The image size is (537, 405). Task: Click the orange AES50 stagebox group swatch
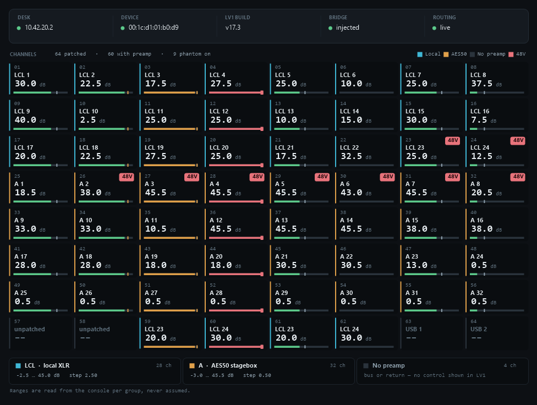[x=192, y=366]
